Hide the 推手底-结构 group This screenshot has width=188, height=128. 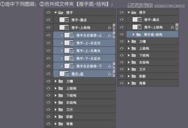tap(122, 34)
